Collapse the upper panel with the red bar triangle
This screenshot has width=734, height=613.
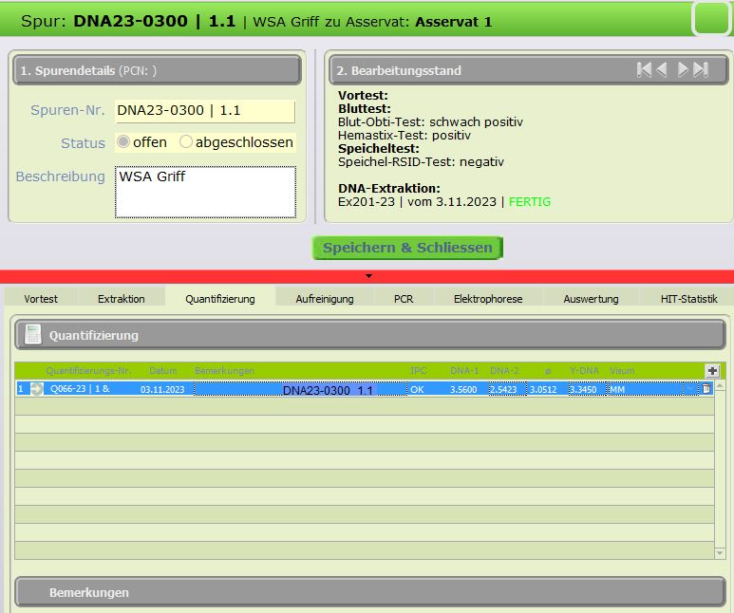click(368, 276)
